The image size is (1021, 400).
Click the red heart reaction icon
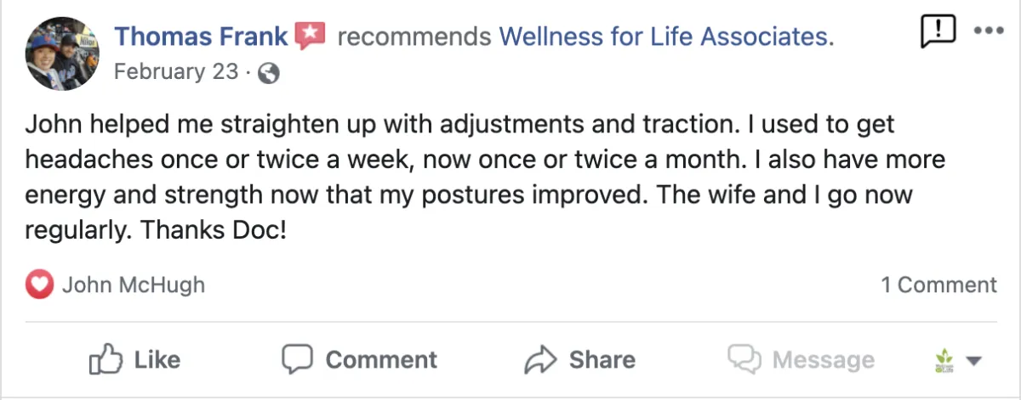40,285
